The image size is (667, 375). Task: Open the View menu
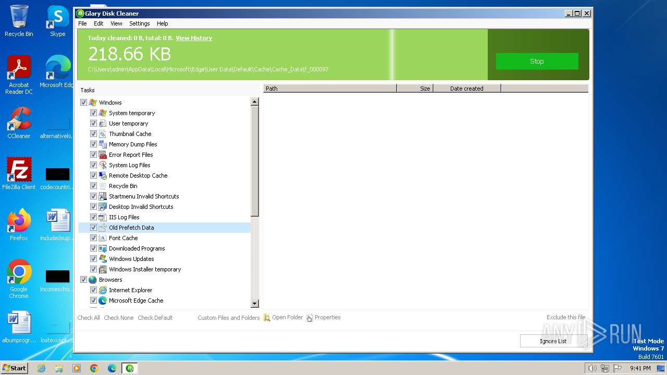point(116,23)
